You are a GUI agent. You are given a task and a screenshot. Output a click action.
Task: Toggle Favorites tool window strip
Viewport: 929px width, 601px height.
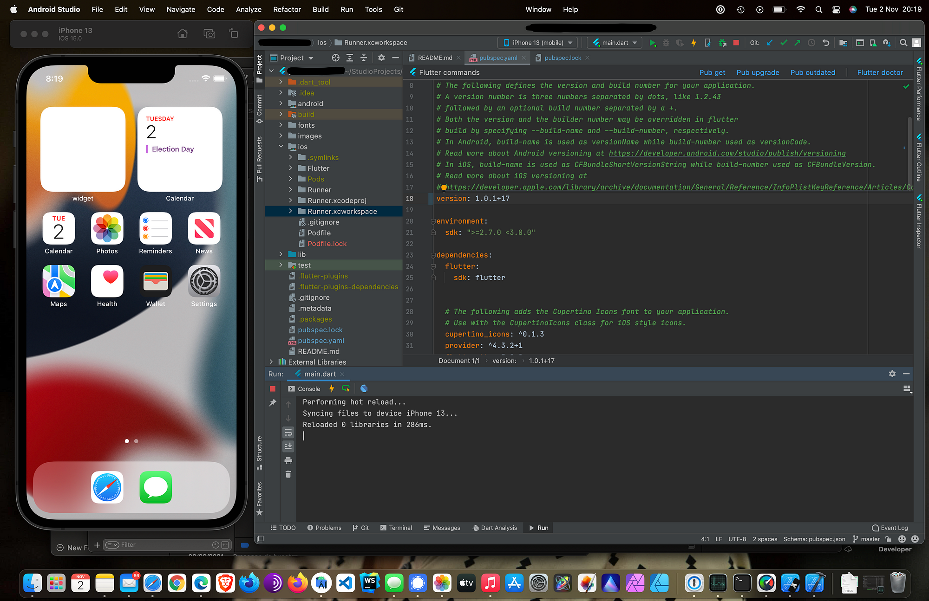pyautogui.click(x=259, y=499)
